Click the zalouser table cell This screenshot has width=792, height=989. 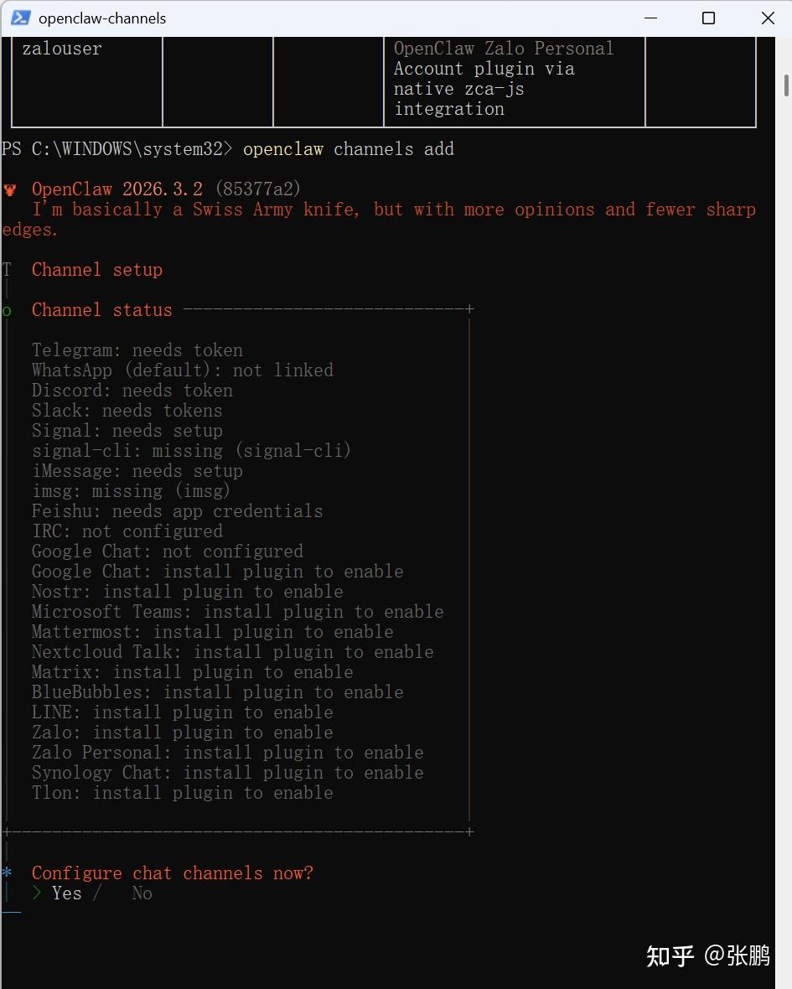tap(62, 49)
